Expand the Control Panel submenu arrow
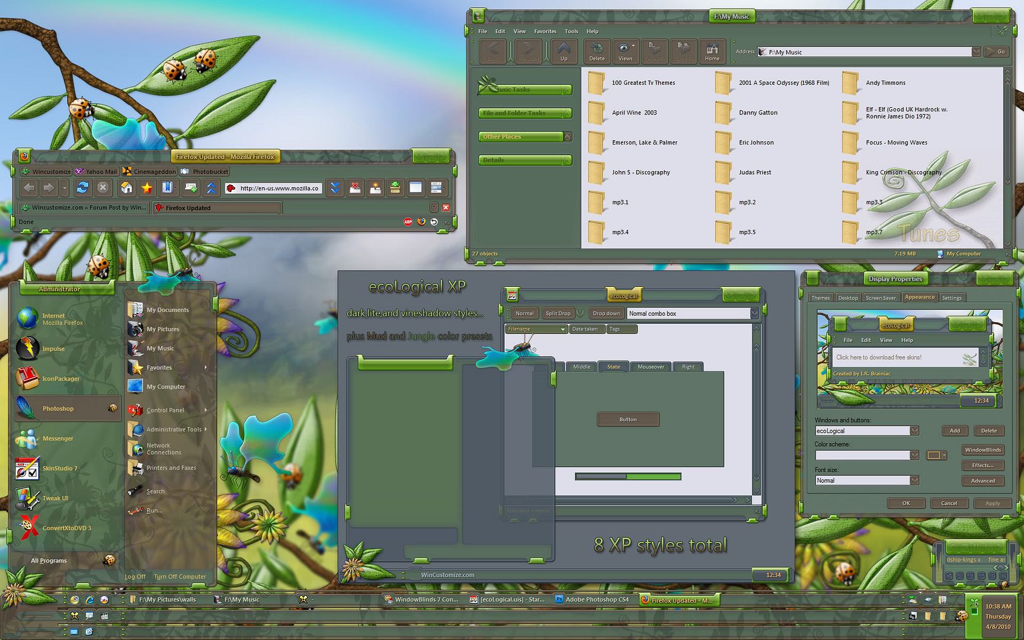 206,410
